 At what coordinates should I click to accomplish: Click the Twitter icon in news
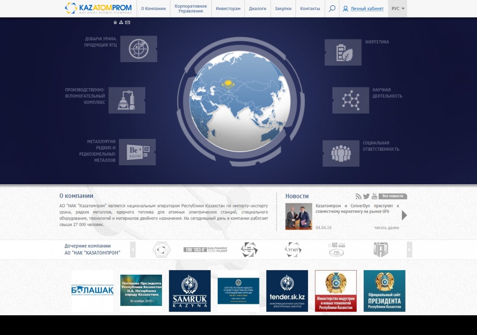tap(366, 196)
